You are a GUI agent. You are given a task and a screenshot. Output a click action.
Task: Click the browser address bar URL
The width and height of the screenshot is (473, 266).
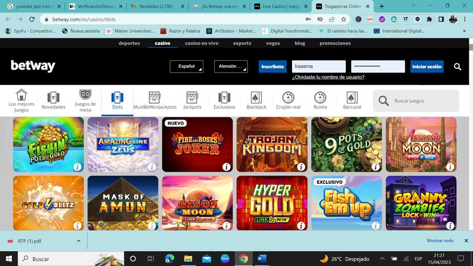84,20
